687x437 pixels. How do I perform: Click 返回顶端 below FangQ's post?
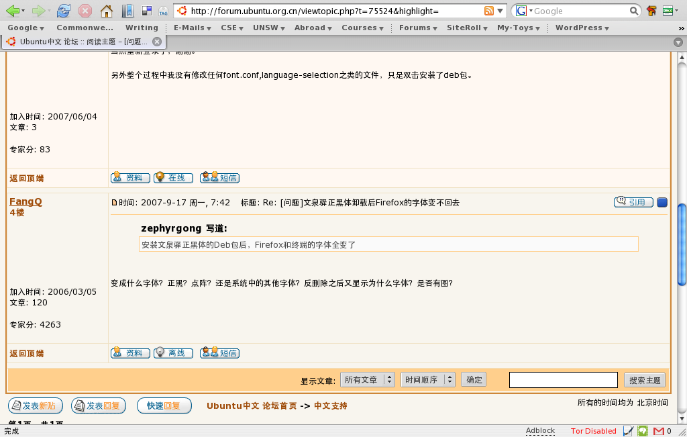pos(27,353)
